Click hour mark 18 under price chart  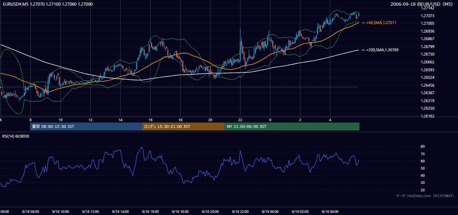[x=180, y=120]
